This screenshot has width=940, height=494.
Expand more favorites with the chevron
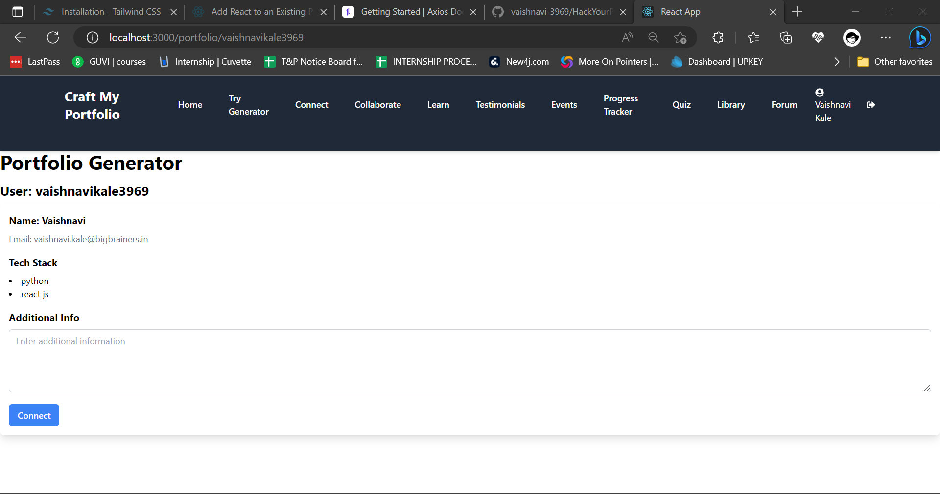pos(836,62)
